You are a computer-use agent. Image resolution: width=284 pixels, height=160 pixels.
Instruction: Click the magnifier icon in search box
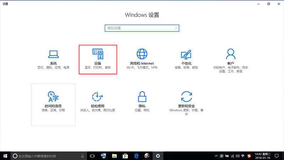click(x=176, y=28)
